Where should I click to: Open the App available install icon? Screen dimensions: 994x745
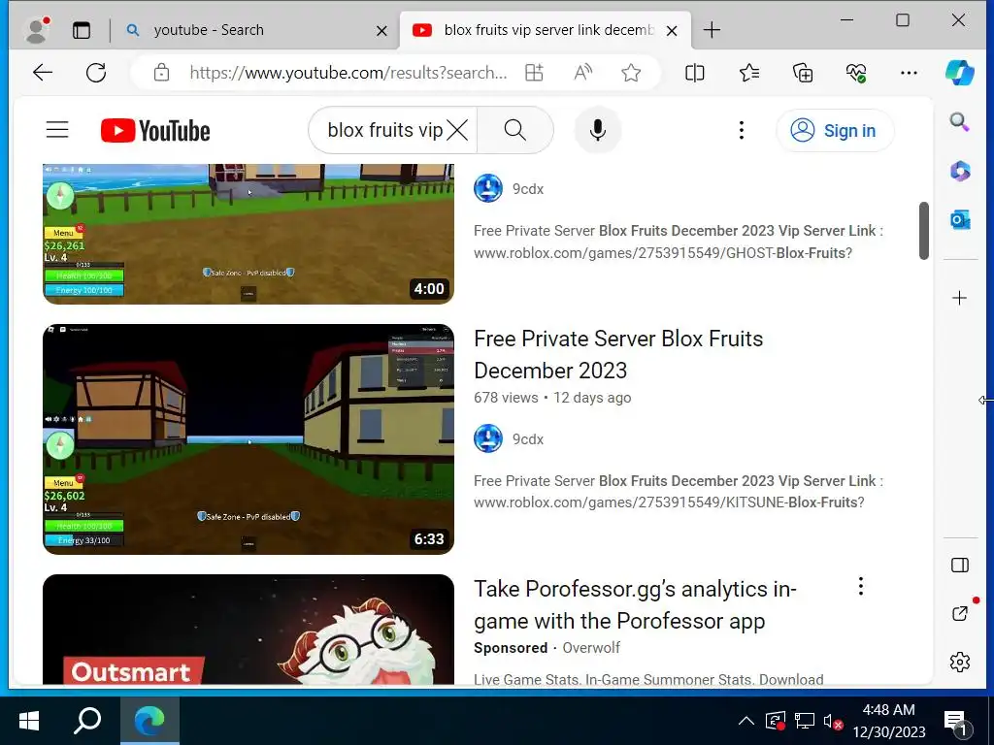535,73
